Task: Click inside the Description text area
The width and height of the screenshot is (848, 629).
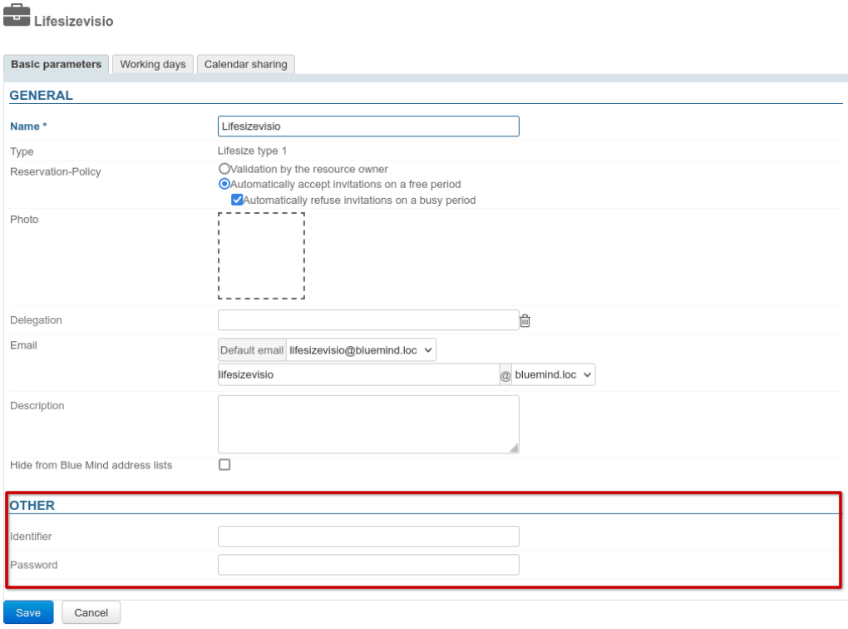Action: click(367, 424)
